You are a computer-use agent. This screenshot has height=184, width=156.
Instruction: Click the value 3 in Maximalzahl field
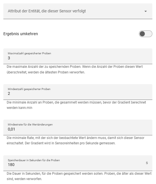coord(9,58)
